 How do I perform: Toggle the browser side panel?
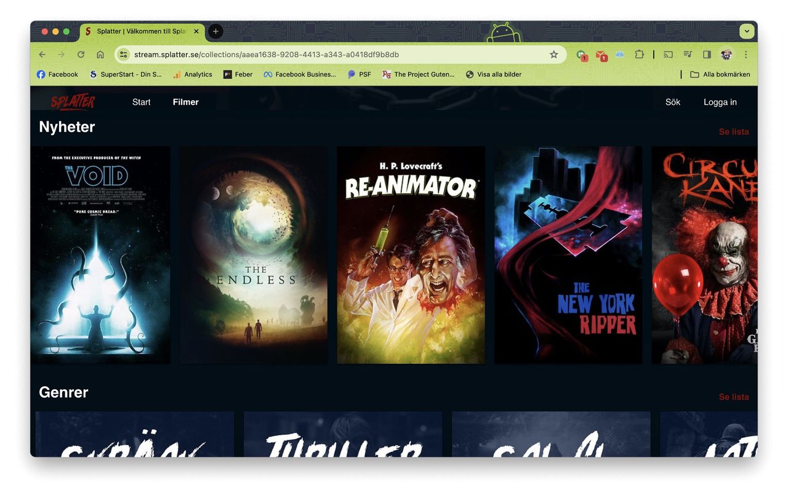[x=707, y=54]
